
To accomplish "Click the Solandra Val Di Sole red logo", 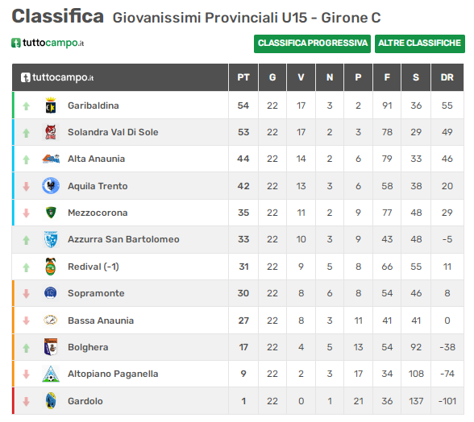I will tap(51, 132).
